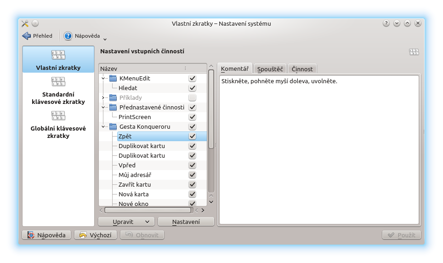Viewport: 443px width, 263px height.
Task: Click the Nastavení button
Action: (x=186, y=222)
